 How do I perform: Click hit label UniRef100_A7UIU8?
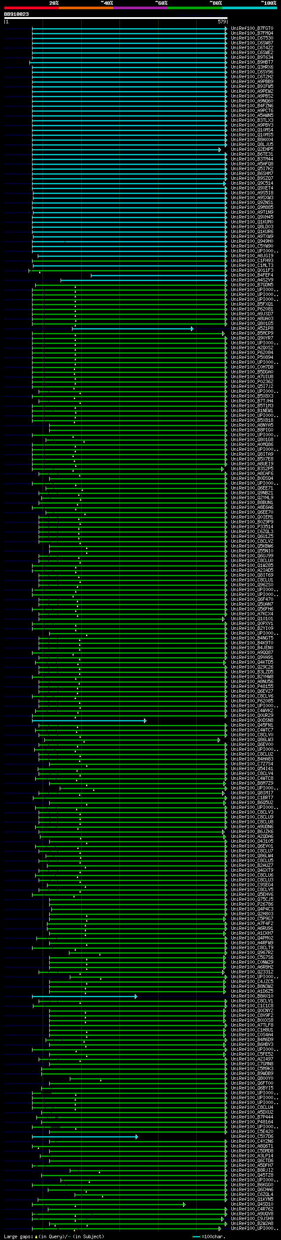pos(252,377)
